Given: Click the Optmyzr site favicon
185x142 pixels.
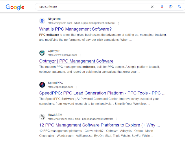Looking at the screenshot, I should click(42, 53).
